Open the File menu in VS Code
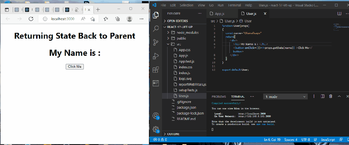The height and width of the screenshot is (145, 349). [x=163, y=5]
